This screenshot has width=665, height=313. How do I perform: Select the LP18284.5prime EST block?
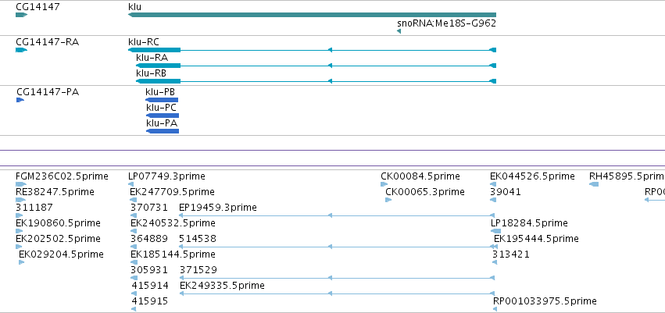point(495,231)
